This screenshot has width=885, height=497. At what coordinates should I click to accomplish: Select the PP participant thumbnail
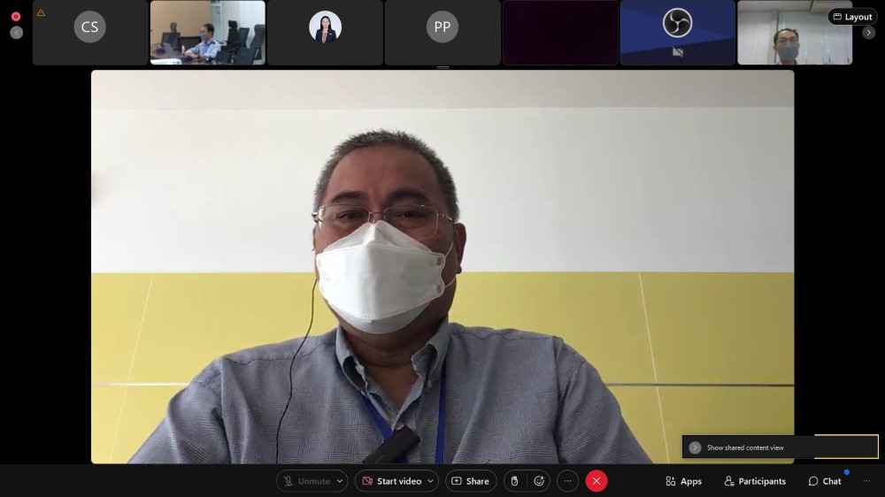point(442,32)
